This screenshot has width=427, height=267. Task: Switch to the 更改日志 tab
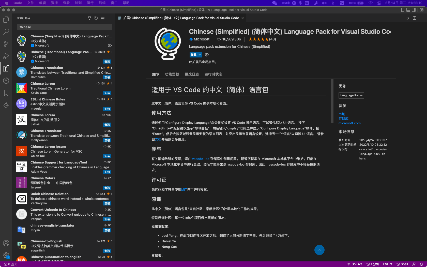[x=192, y=74]
